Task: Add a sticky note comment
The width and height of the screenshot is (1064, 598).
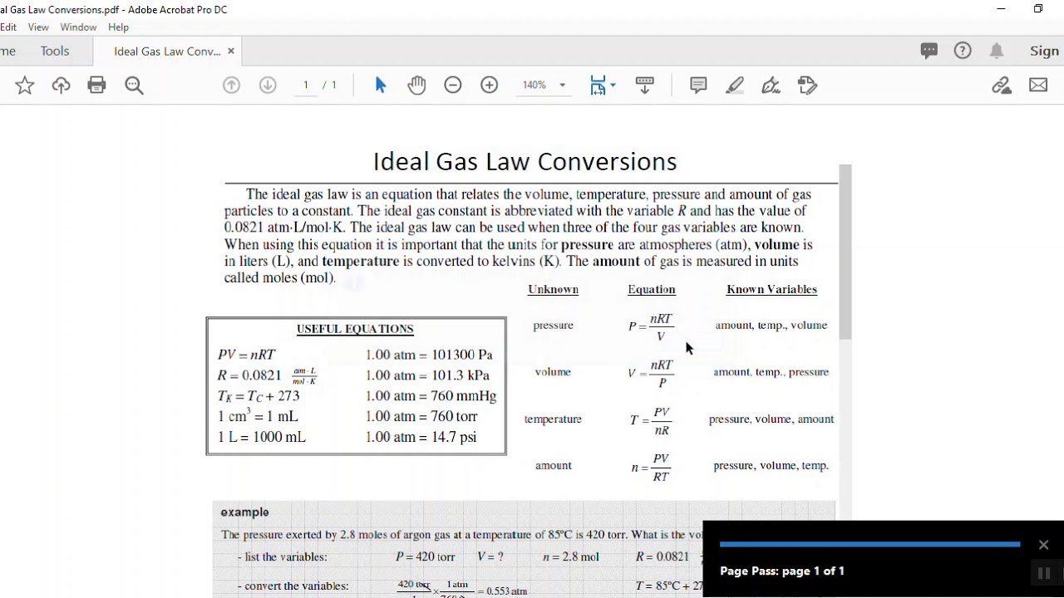Action: point(698,85)
